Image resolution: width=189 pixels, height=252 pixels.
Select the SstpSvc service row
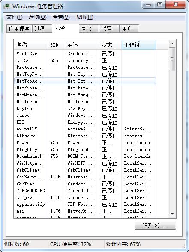[x=85, y=197]
